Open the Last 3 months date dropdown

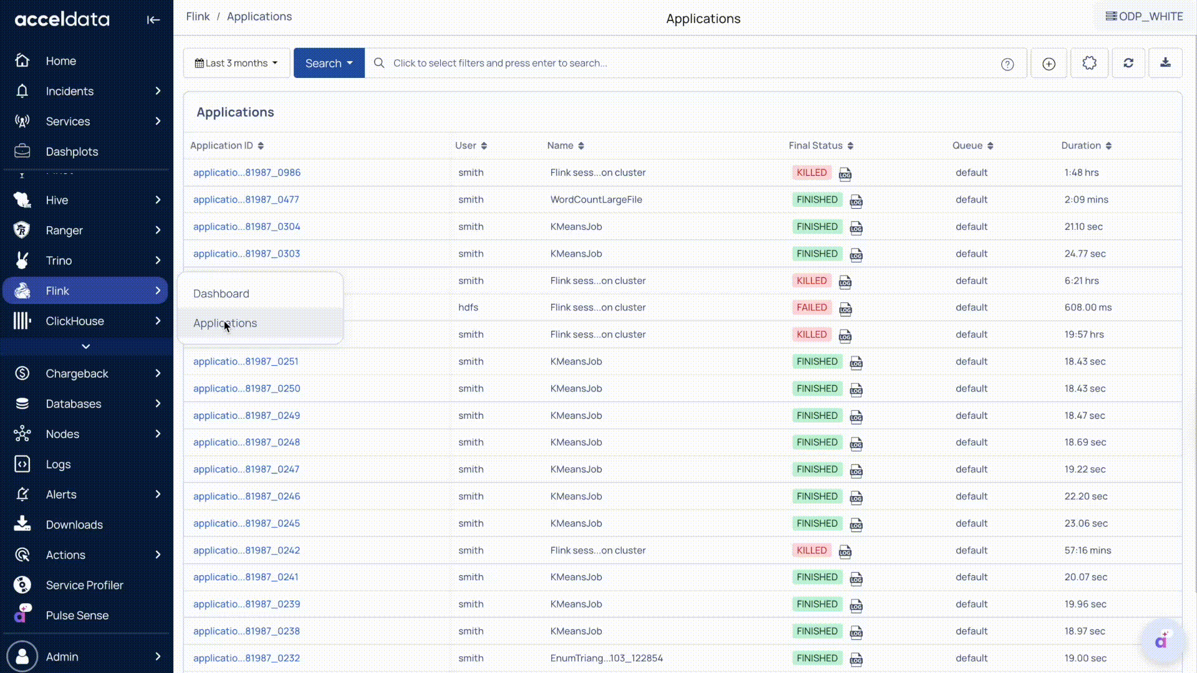point(236,63)
